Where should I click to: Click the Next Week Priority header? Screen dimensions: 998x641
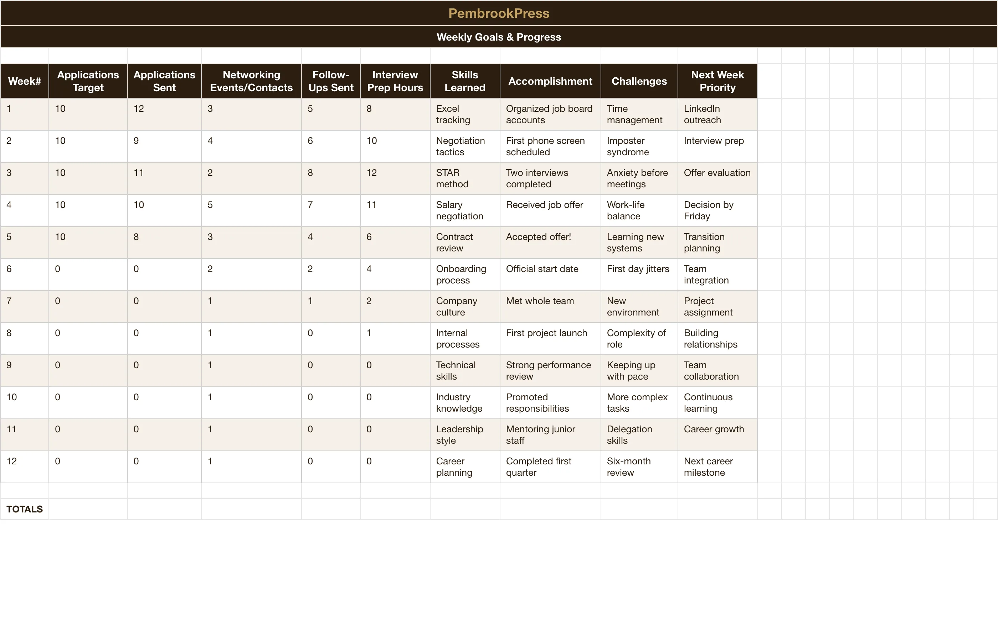[x=717, y=81]
